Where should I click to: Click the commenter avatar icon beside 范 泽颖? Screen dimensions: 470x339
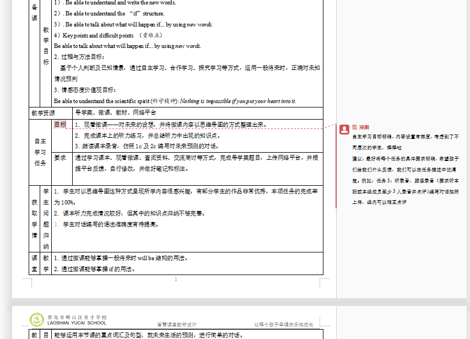[x=344, y=130]
